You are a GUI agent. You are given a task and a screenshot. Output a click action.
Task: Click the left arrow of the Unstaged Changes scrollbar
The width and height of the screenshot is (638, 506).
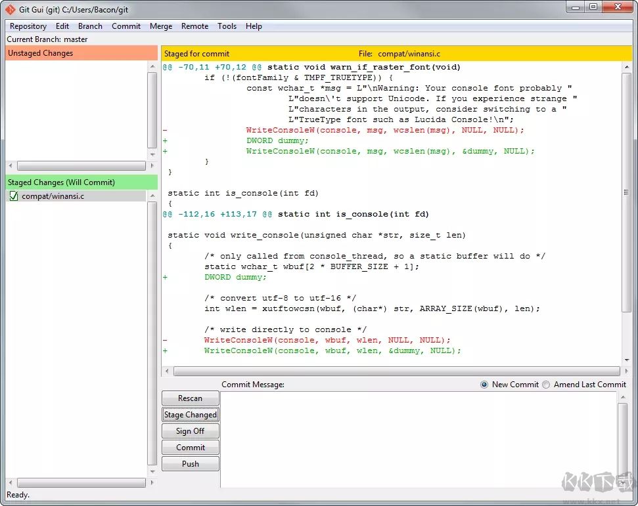click(11, 165)
